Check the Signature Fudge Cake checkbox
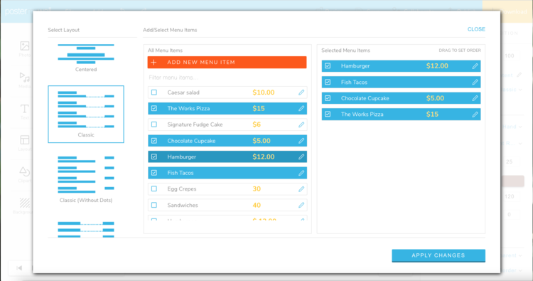This screenshot has width=533, height=281. (154, 124)
